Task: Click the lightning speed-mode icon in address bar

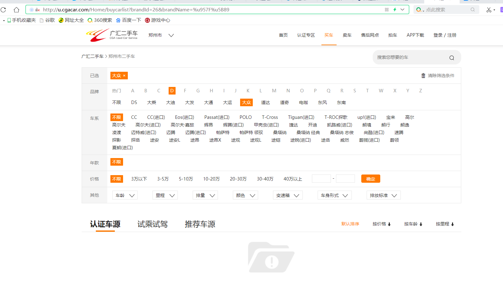Action: pos(394,10)
